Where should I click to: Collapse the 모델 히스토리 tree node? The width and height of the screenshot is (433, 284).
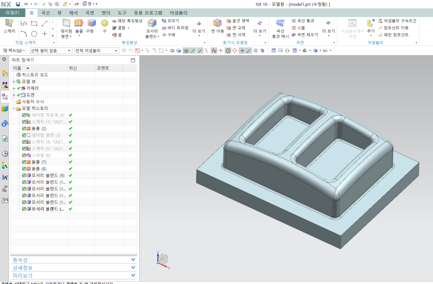click(x=14, y=108)
